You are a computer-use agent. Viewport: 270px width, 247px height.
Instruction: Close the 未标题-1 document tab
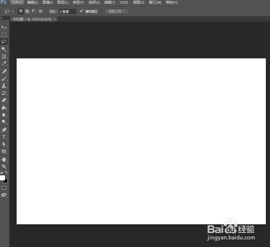[55, 19]
